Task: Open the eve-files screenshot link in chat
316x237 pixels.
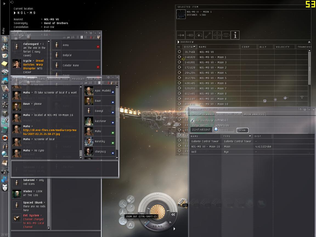Action: coord(50,132)
